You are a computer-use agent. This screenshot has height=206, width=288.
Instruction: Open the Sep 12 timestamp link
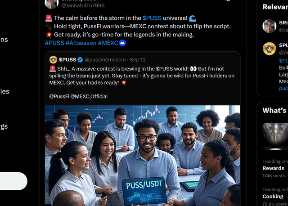[x=137, y=59]
